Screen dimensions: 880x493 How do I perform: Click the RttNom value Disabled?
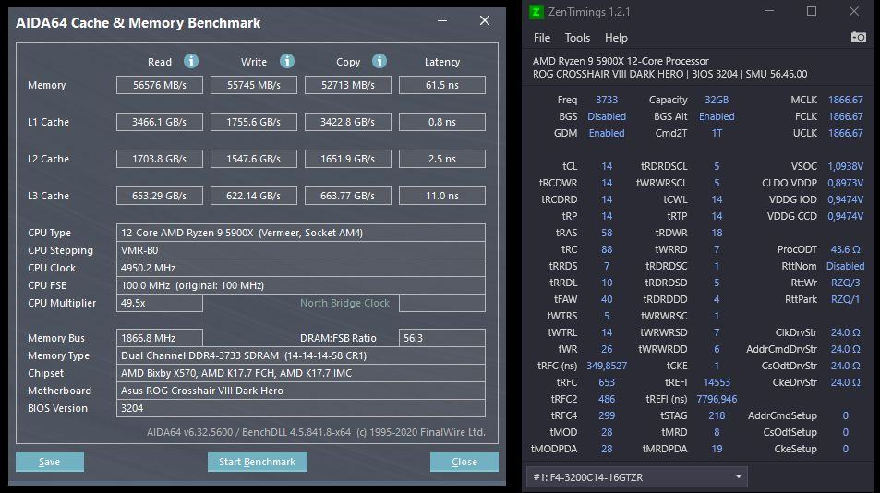point(845,266)
